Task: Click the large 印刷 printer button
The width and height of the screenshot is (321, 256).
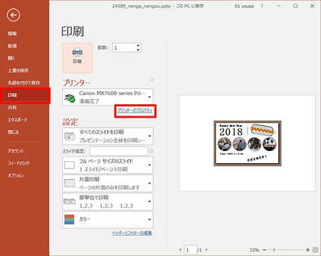Action: 78,58
